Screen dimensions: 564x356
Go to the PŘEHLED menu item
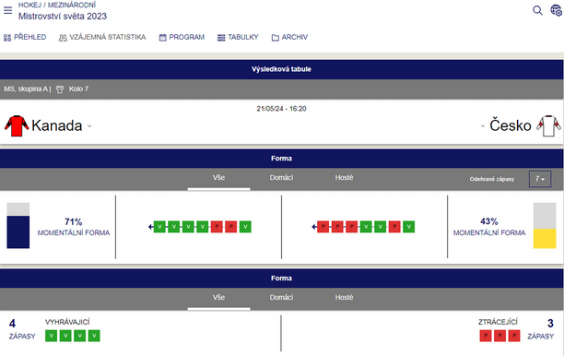(25, 37)
